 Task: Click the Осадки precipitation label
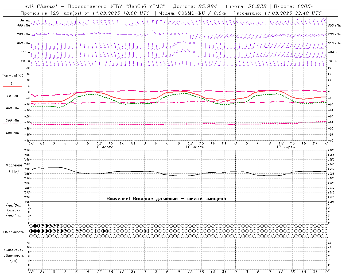(x=14, y=210)
